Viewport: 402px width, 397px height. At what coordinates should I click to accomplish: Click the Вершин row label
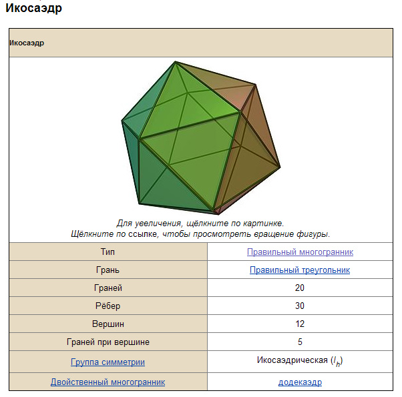[x=108, y=324]
